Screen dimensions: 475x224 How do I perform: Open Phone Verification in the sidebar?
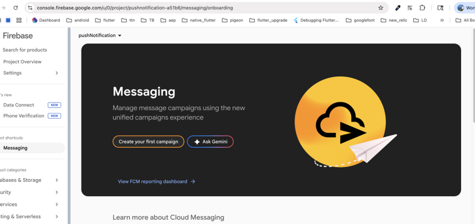pos(24,116)
